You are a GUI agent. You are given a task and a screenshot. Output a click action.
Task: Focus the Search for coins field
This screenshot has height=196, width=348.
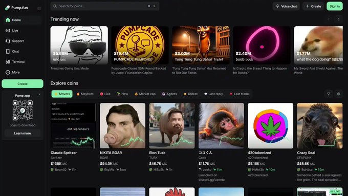[105, 6]
